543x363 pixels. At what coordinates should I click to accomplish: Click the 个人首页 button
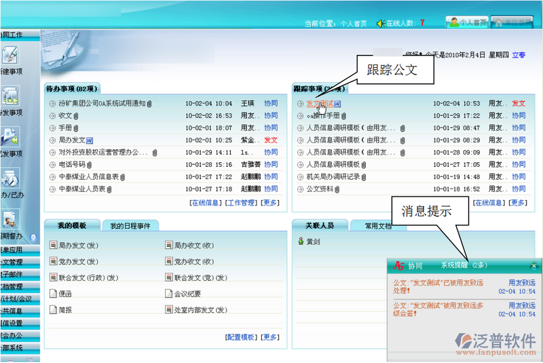pyautogui.click(x=468, y=22)
